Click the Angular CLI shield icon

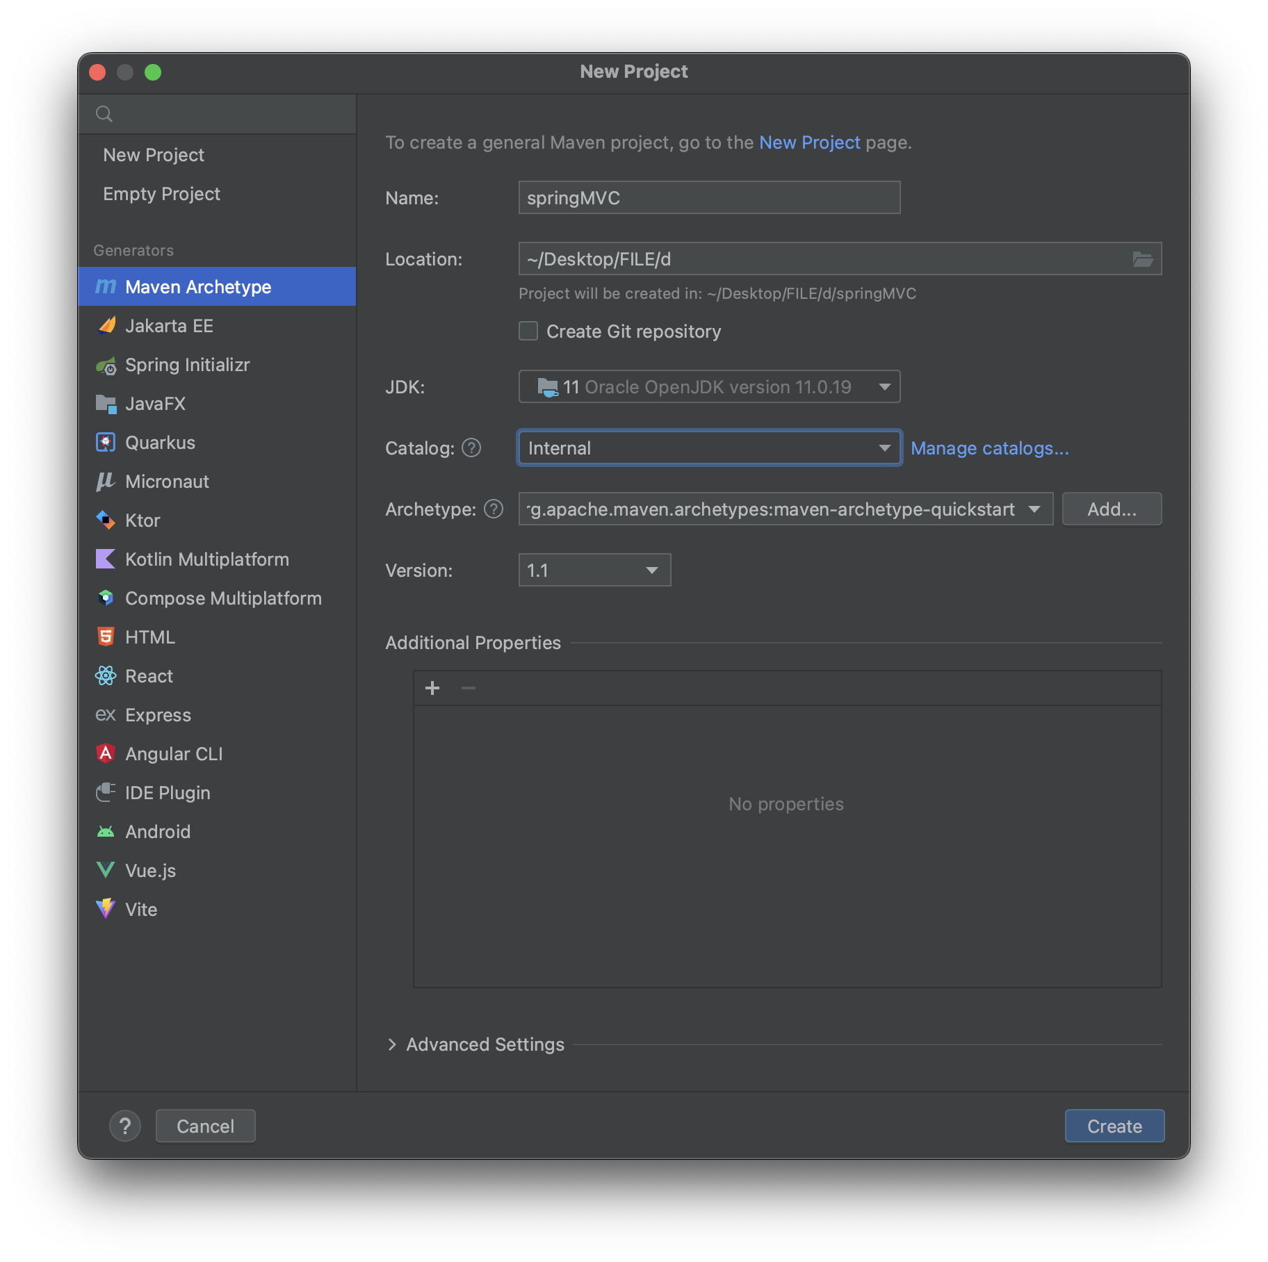[x=106, y=753]
